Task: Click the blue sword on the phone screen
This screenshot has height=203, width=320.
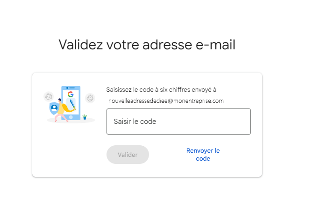Action: pos(73,104)
